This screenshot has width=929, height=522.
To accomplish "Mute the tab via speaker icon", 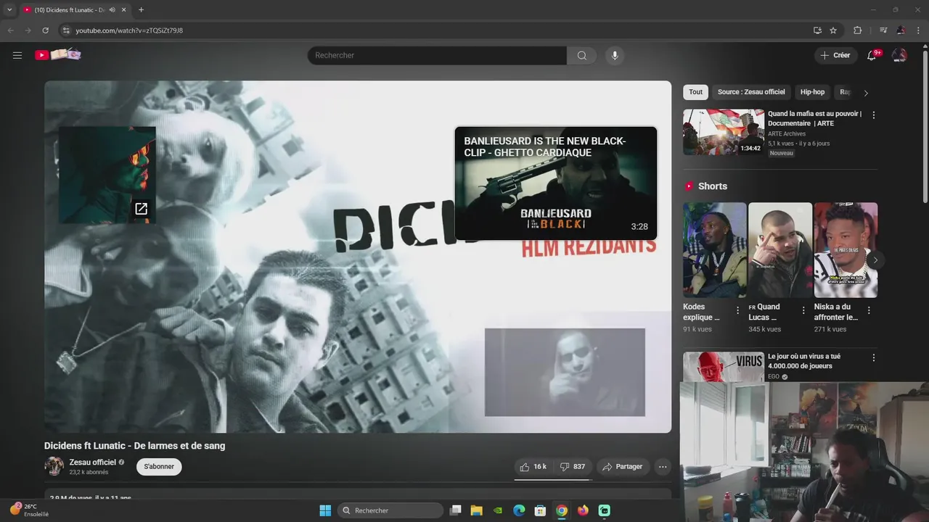I will pos(112,9).
